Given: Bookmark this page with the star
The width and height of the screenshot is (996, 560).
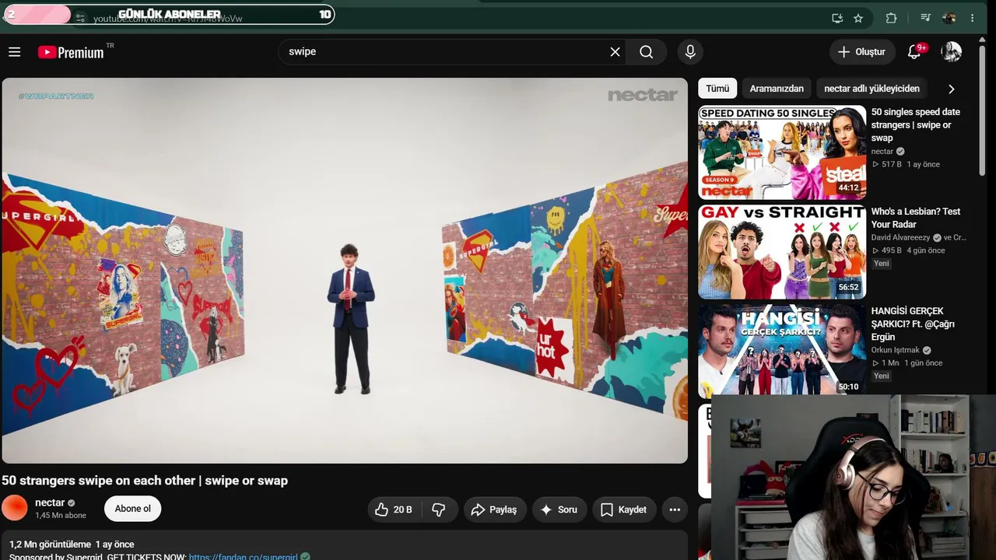Looking at the screenshot, I should click(858, 18).
